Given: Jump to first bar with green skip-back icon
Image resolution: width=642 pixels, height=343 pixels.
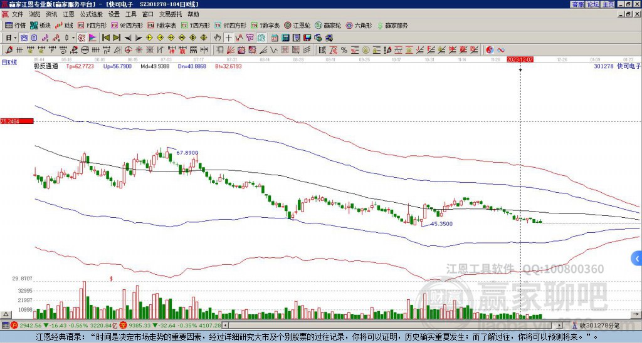Looking at the screenshot, I should point(105,38).
